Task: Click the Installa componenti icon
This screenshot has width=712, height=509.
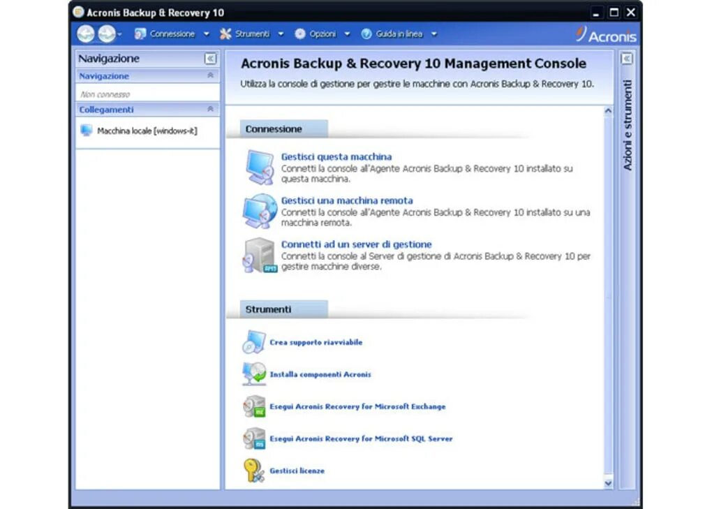Action: [x=254, y=374]
